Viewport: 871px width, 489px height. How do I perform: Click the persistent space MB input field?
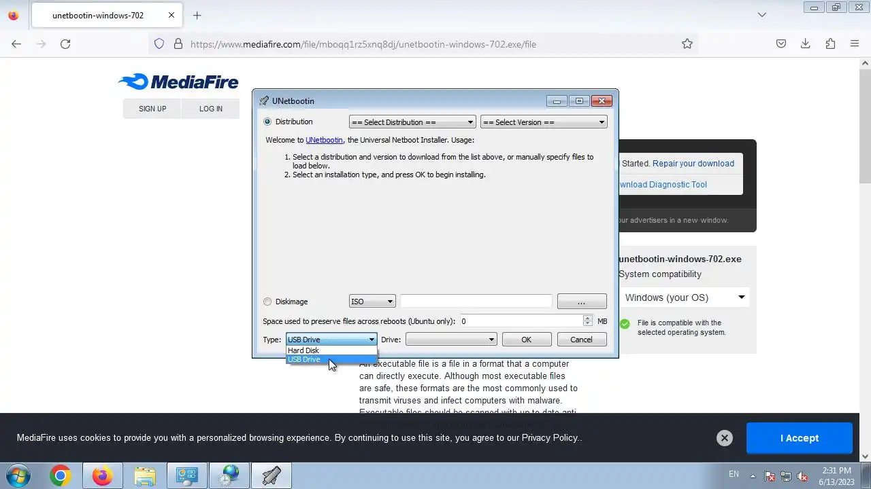point(521,321)
